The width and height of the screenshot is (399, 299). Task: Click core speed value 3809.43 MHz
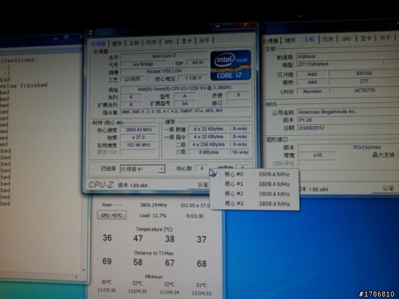[138, 130]
